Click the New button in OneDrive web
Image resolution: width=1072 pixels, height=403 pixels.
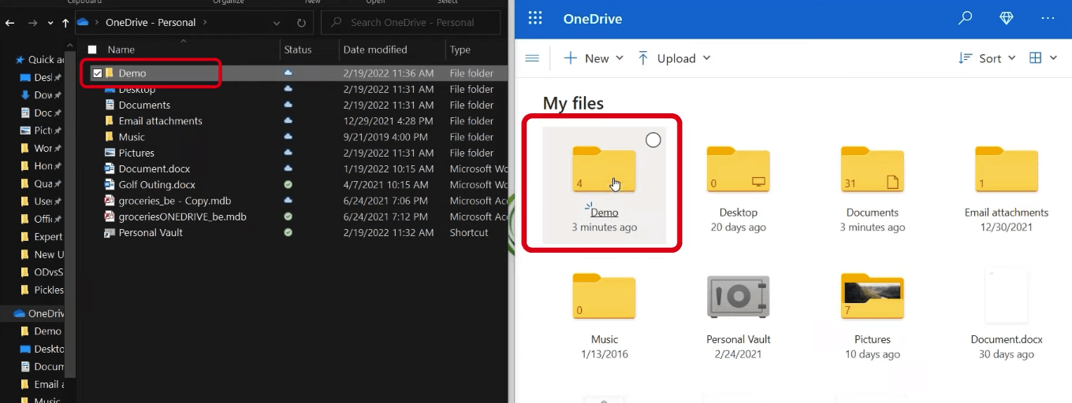coord(594,58)
